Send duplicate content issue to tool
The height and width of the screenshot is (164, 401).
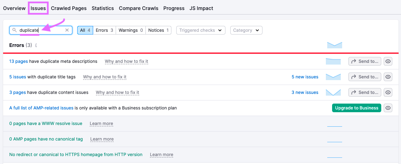coord(365,93)
